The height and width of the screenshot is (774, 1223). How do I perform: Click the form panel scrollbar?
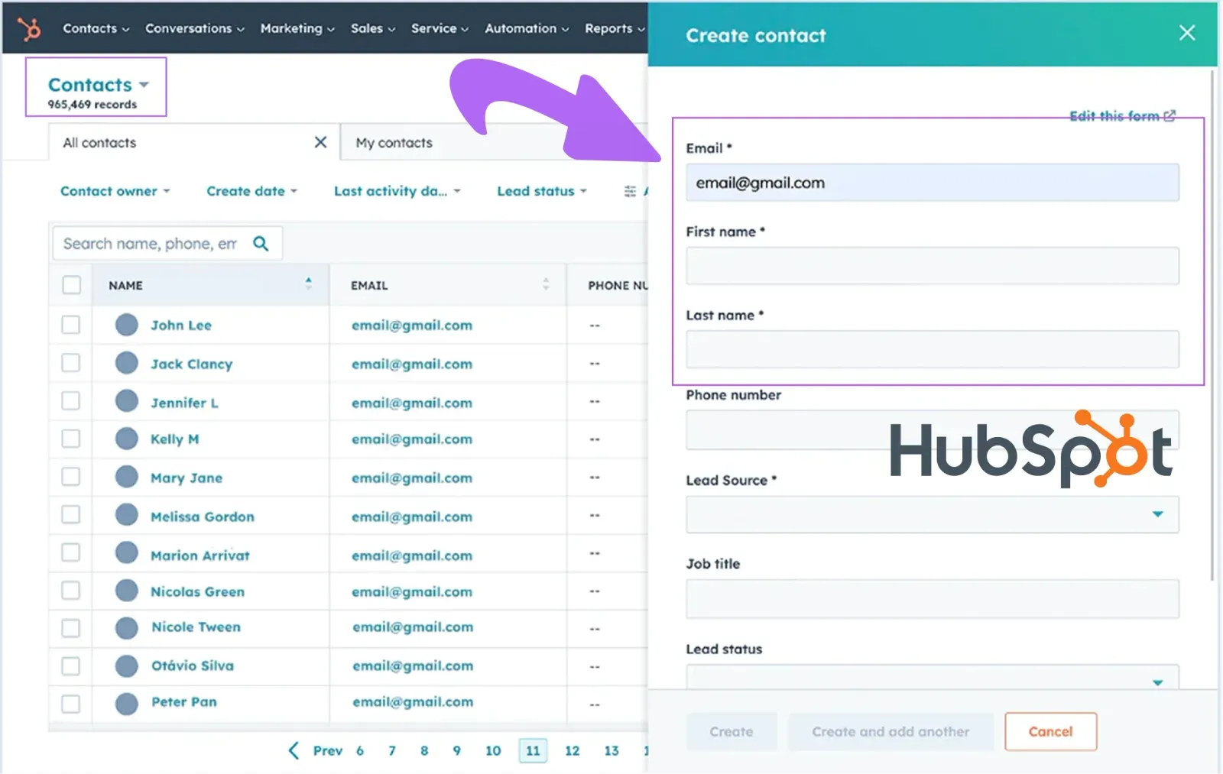[x=1212, y=325]
